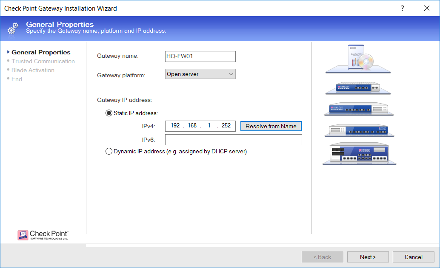Click the last IPv4 octet 252
Viewport: 440px width, 268px height.
[226, 125]
